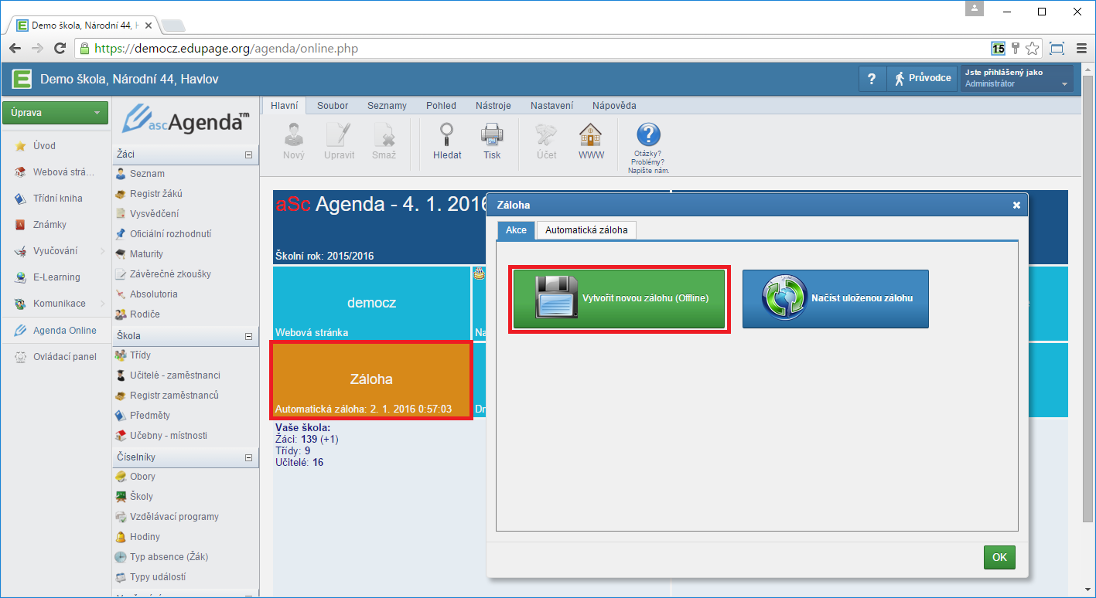
Task: Open Registr zaměstnanců item
Action: click(x=174, y=396)
